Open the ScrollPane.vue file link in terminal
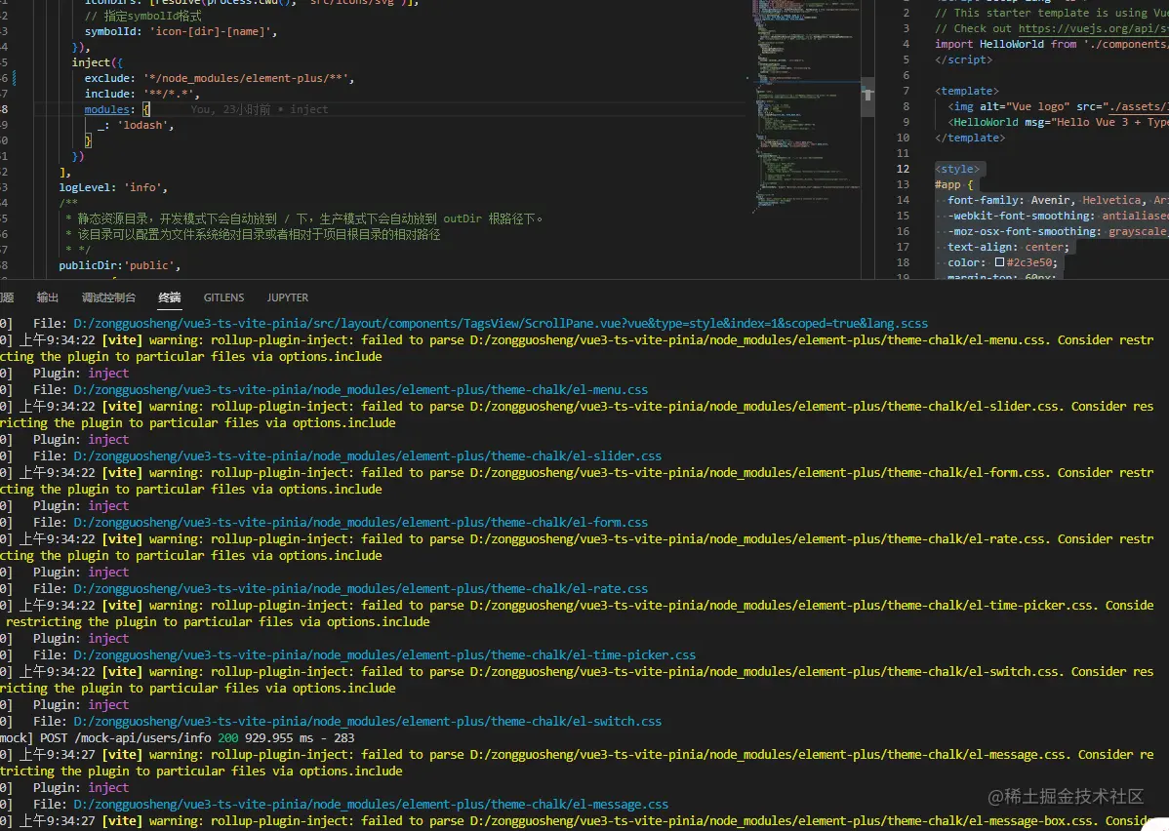 point(501,324)
